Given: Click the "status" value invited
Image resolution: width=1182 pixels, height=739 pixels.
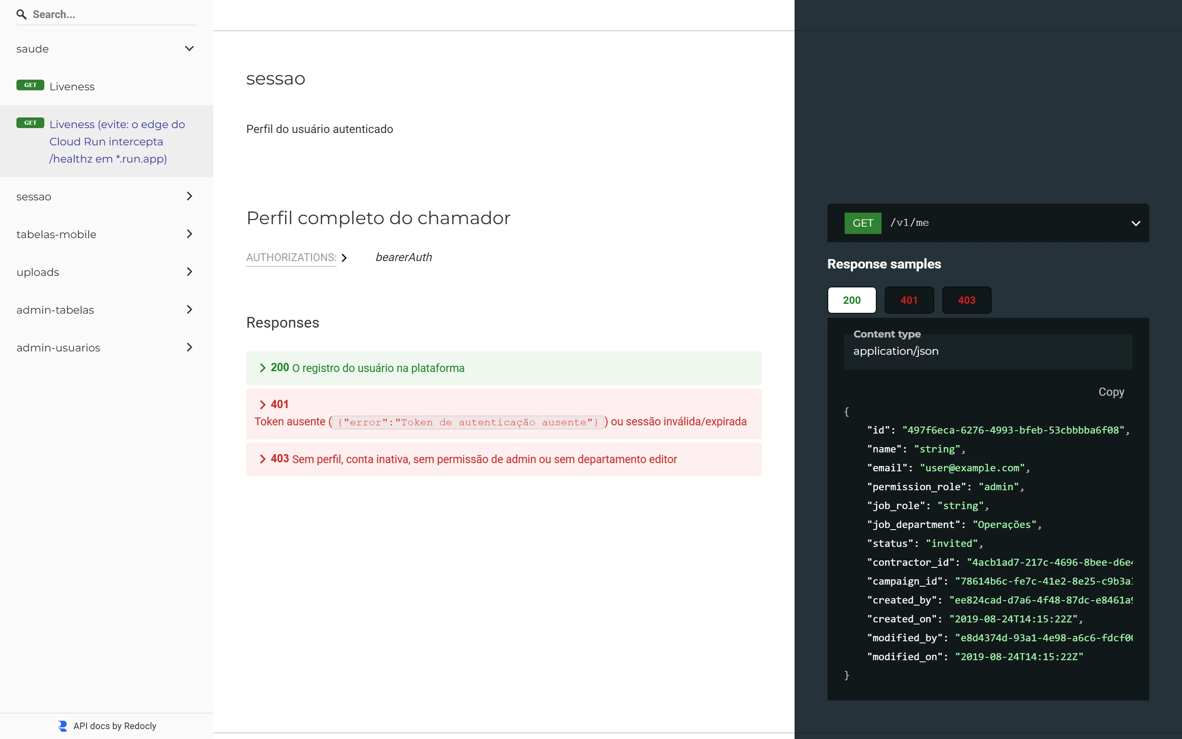Looking at the screenshot, I should click(951, 544).
